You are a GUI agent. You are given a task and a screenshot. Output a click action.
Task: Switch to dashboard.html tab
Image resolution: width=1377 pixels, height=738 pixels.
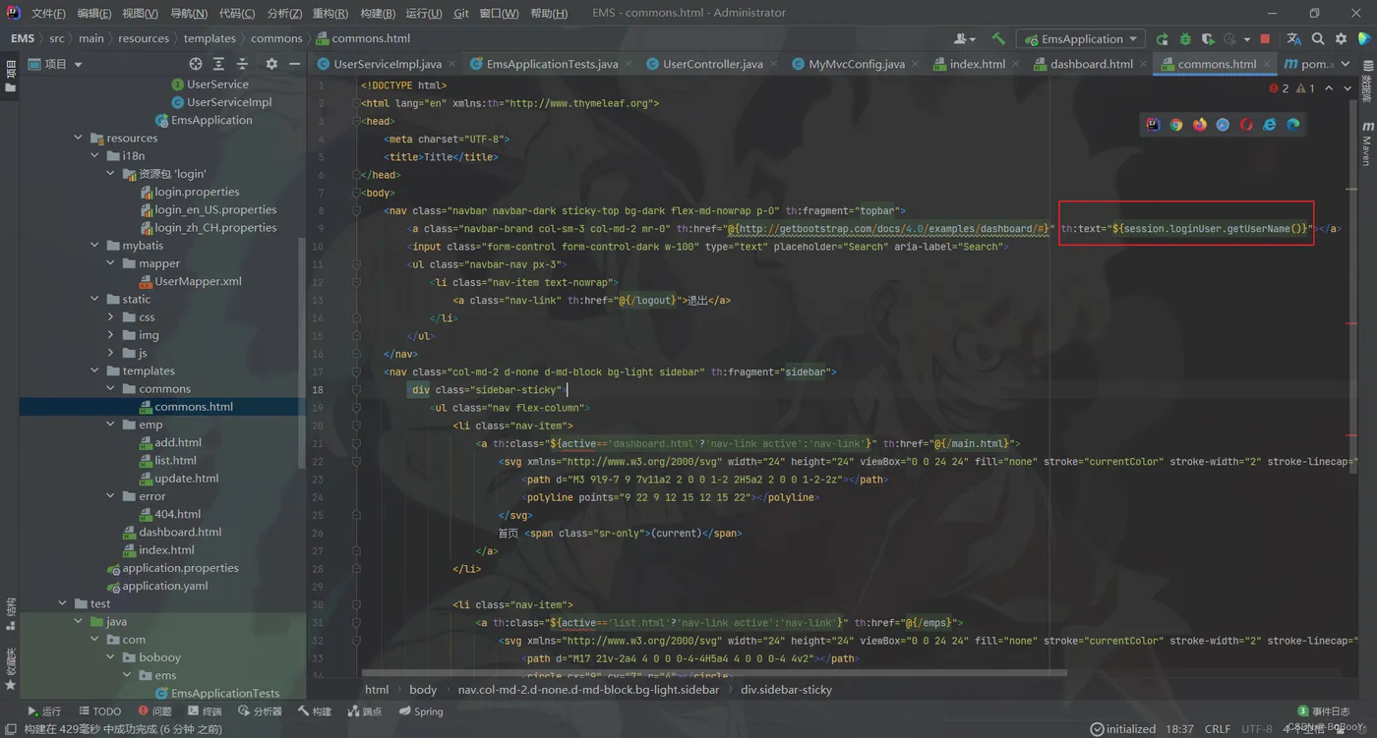(1091, 64)
